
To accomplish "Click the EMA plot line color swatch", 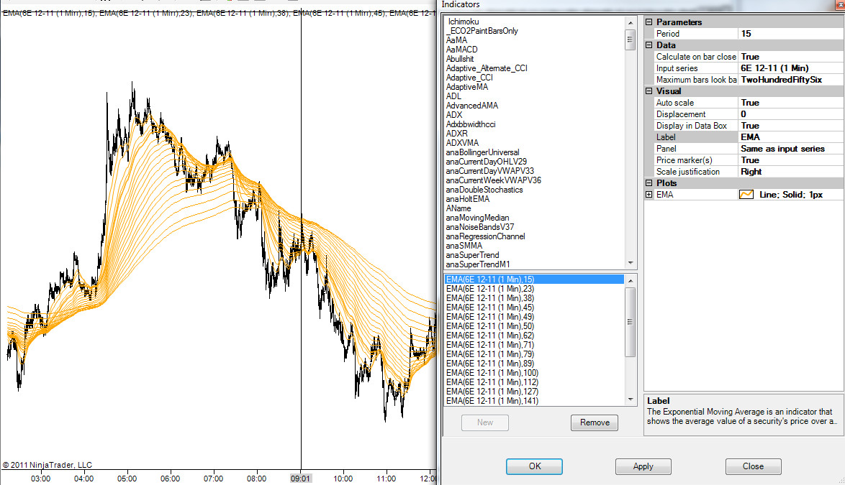I will (746, 195).
